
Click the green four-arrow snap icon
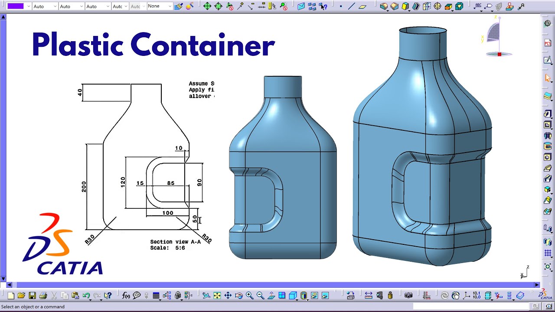(x=207, y=6)
